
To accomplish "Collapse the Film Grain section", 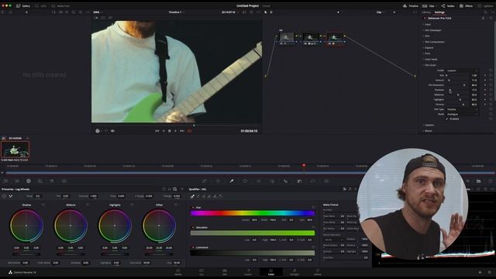I will (x=430, y=65).
